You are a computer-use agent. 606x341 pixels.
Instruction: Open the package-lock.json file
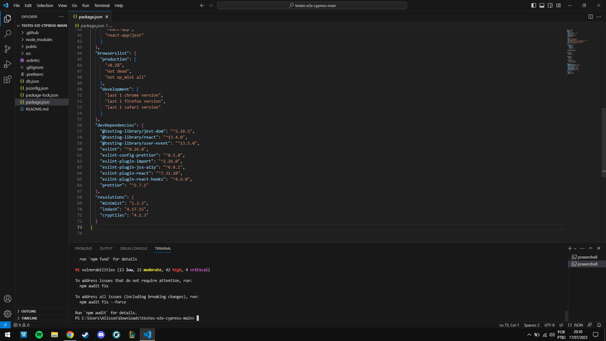(42, 95)
